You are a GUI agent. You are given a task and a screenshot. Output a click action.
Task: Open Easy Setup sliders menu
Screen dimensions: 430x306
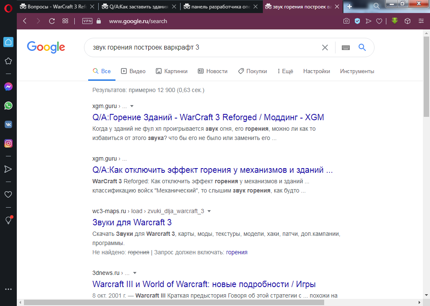[421, 21]
